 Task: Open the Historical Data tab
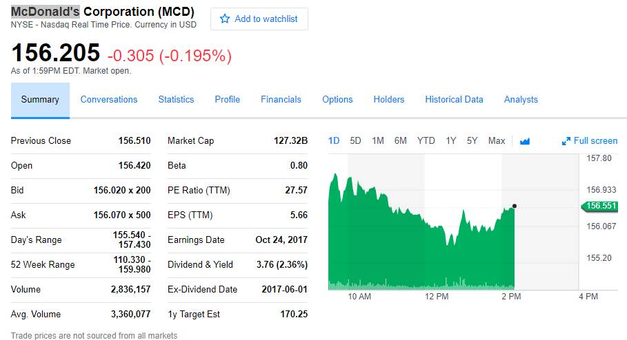pos(454,100)
